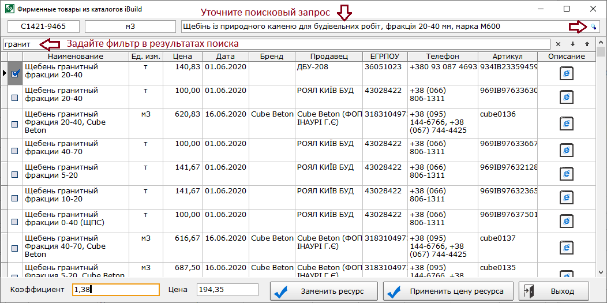
Task: Click the Наименование column header
Action: point(76,56)
